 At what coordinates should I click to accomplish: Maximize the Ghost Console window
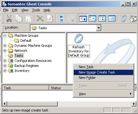128,4
